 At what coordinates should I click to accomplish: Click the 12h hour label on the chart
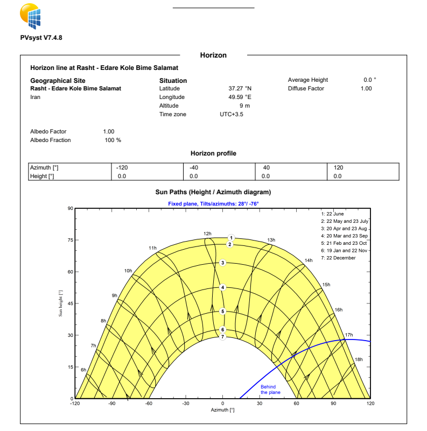tap(207, 234)
